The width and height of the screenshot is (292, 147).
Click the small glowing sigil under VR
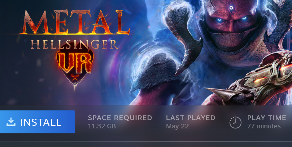tap(75, 77)
